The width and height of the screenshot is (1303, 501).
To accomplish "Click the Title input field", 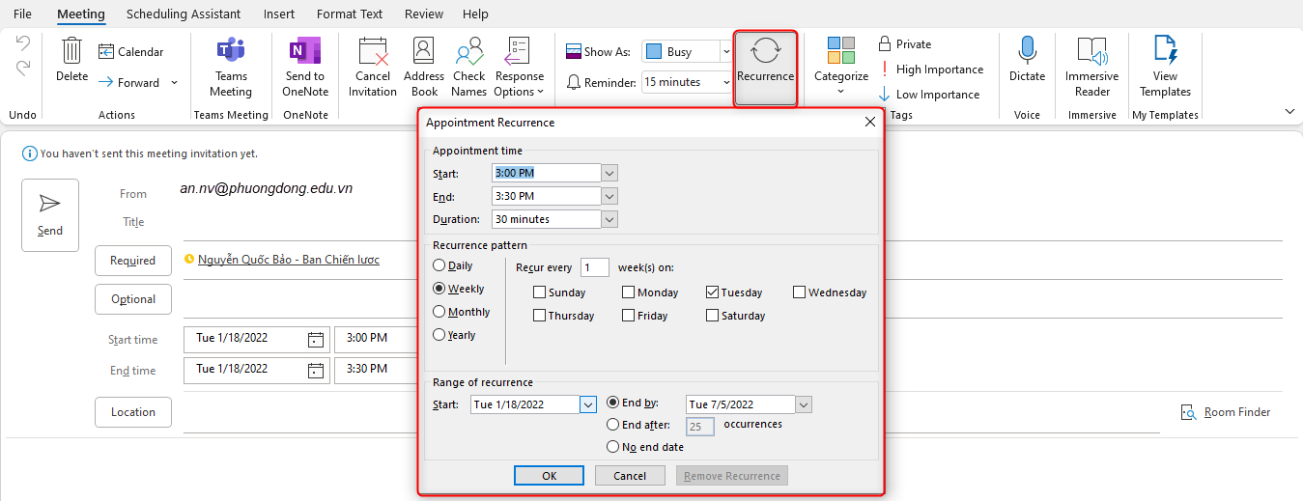I will pyautogui.click(x=732, y=223).
